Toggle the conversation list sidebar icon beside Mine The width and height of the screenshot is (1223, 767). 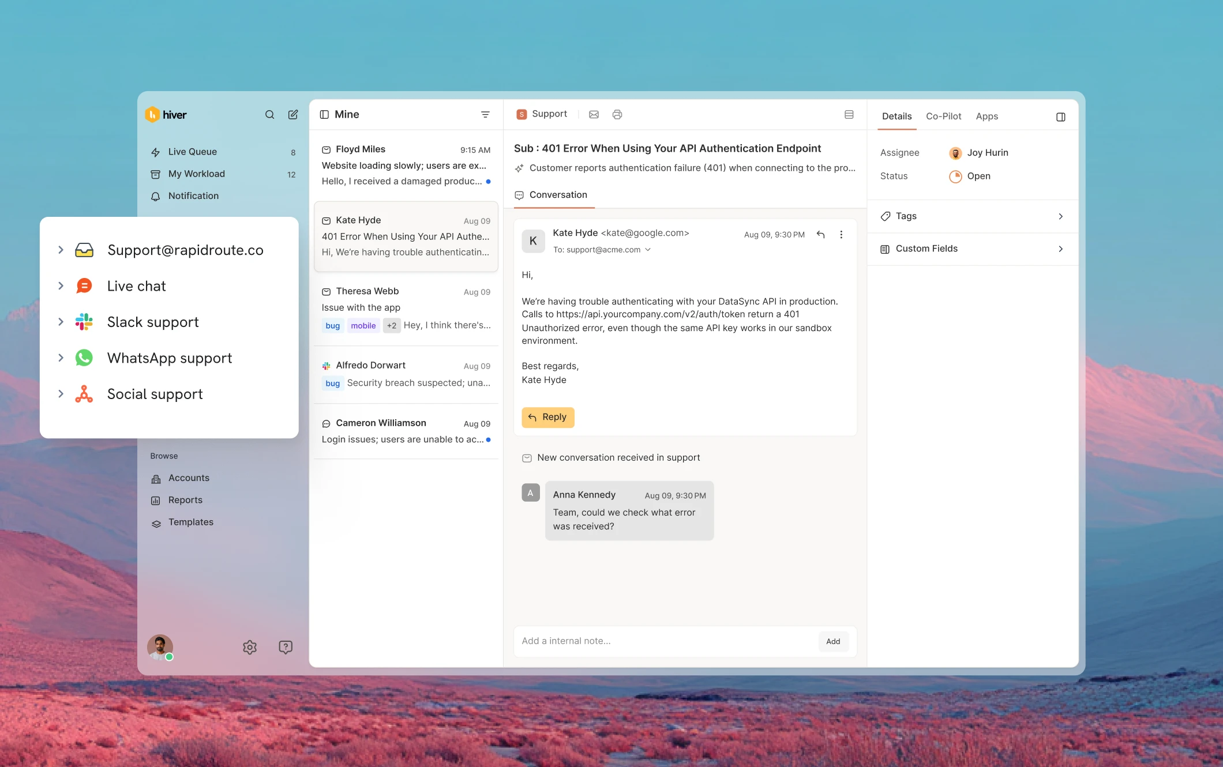324,115
